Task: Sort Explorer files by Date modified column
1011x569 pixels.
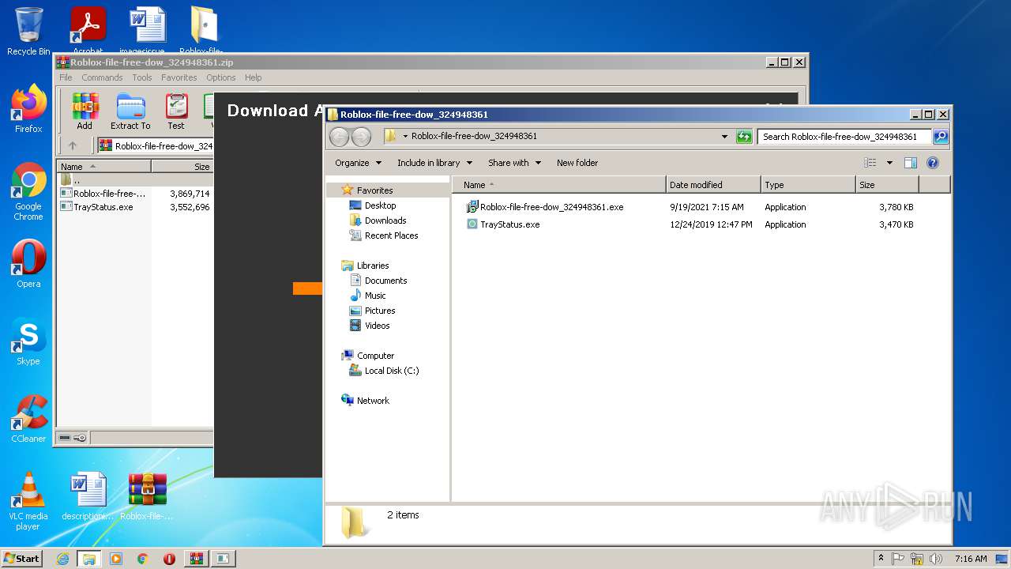Action: coord(713,185)
